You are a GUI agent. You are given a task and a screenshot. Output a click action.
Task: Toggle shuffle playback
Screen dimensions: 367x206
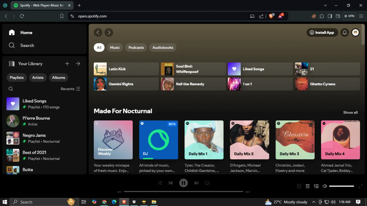tap(160, 183)
